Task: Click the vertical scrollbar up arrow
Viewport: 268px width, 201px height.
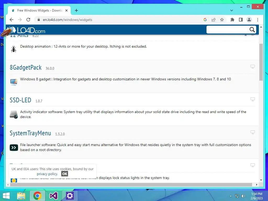Action: [261, 27]
